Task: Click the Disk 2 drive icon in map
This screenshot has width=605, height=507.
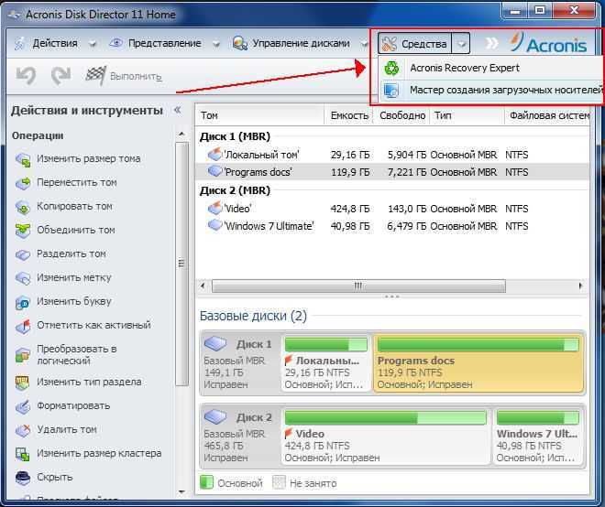Action: 215,416
